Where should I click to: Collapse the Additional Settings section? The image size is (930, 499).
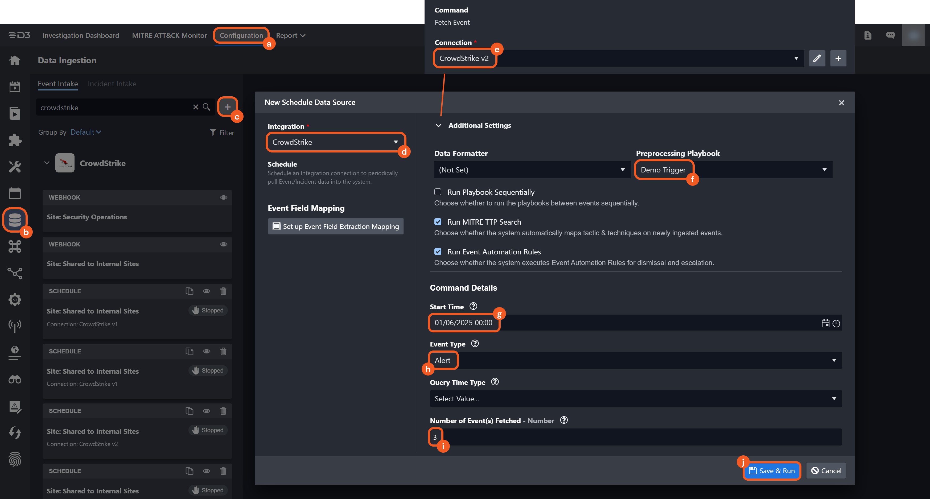(438, 125)
